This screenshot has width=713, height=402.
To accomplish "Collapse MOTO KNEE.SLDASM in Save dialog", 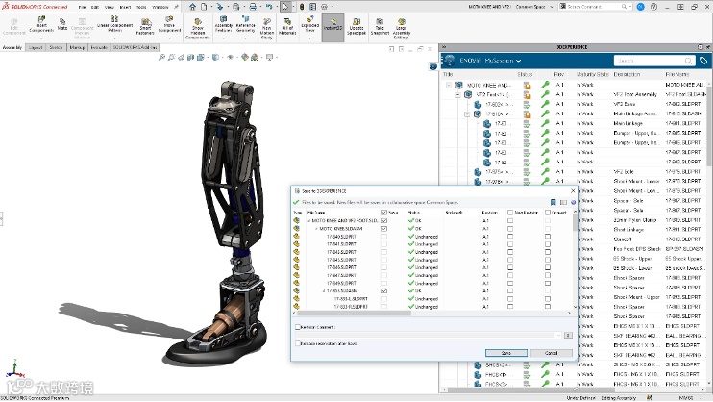I will point(316,229).
